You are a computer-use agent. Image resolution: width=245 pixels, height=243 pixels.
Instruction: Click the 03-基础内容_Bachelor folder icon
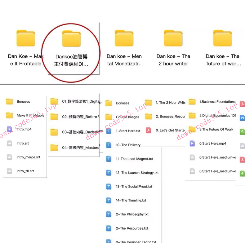[54, 132]
